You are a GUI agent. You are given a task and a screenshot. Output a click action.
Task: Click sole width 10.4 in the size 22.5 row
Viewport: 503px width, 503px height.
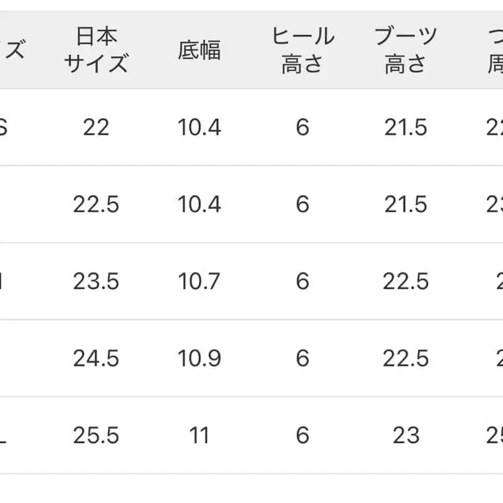(199, 204)
